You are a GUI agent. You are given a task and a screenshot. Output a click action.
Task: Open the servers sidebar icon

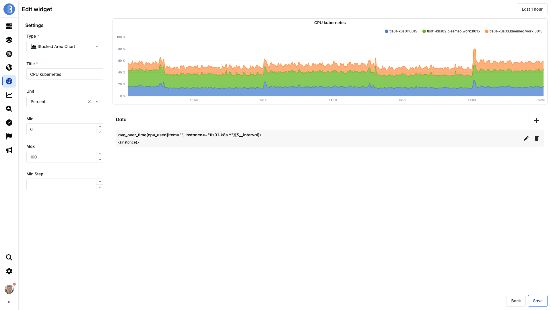9,26
